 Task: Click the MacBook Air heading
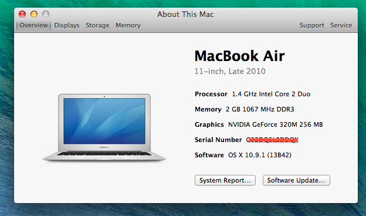(x=239, y=56)
